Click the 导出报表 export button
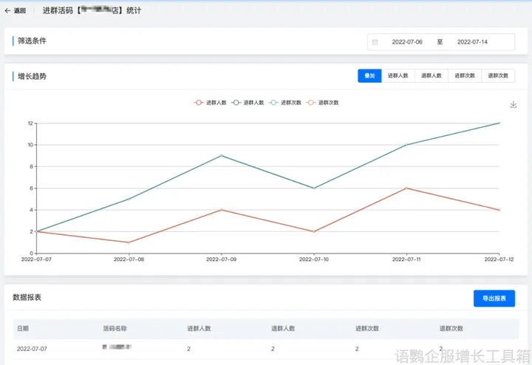532x365 pixels. (494, 299)
